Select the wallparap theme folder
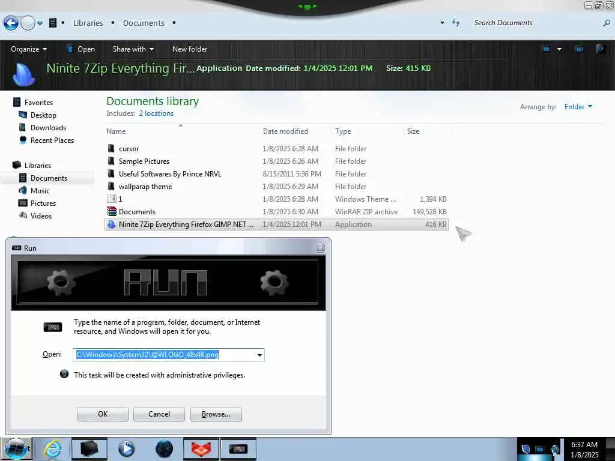 [x=276, y=186]
